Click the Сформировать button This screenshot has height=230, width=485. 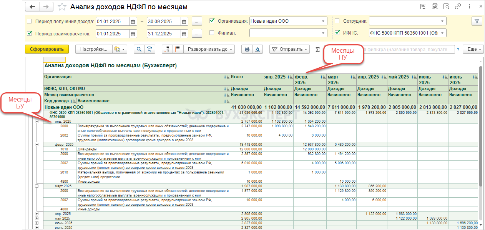tap(47, 49)
